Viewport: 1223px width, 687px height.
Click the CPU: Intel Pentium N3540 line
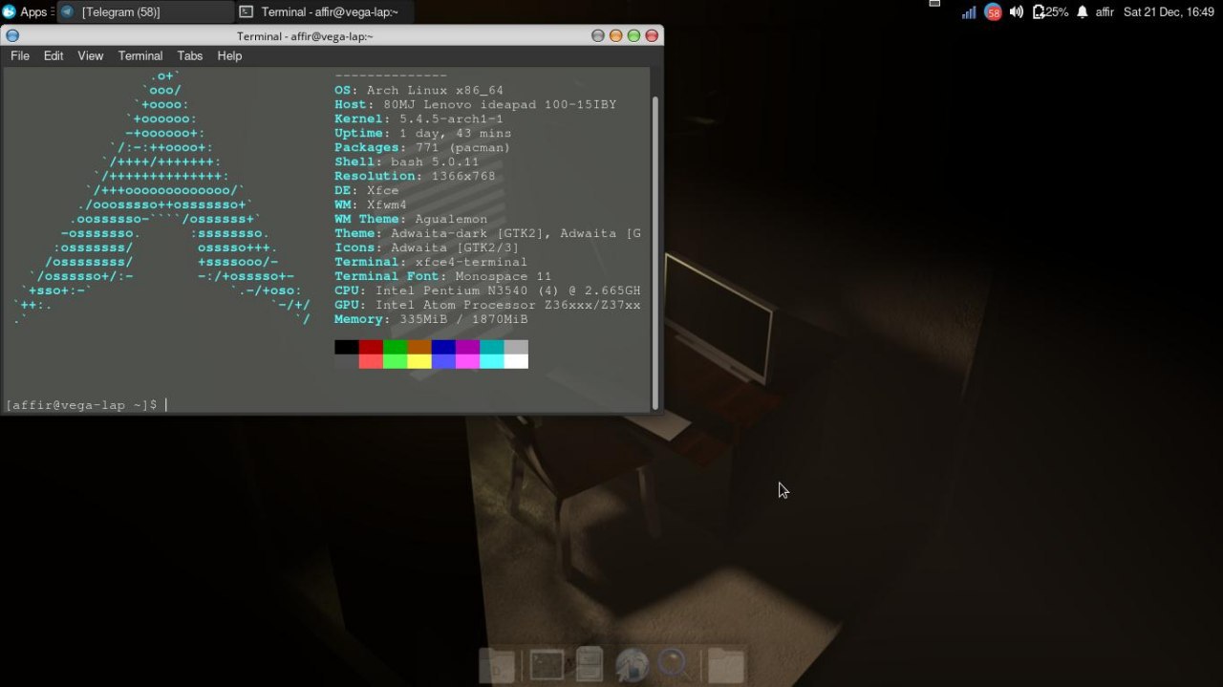(x=487, y=290)
